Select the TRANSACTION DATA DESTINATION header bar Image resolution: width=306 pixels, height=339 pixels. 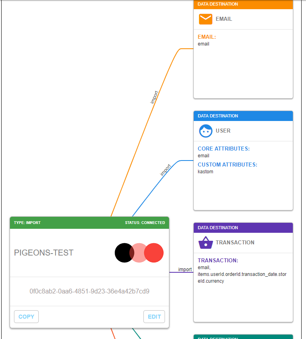pyautogui.click(x=243, y=228)
